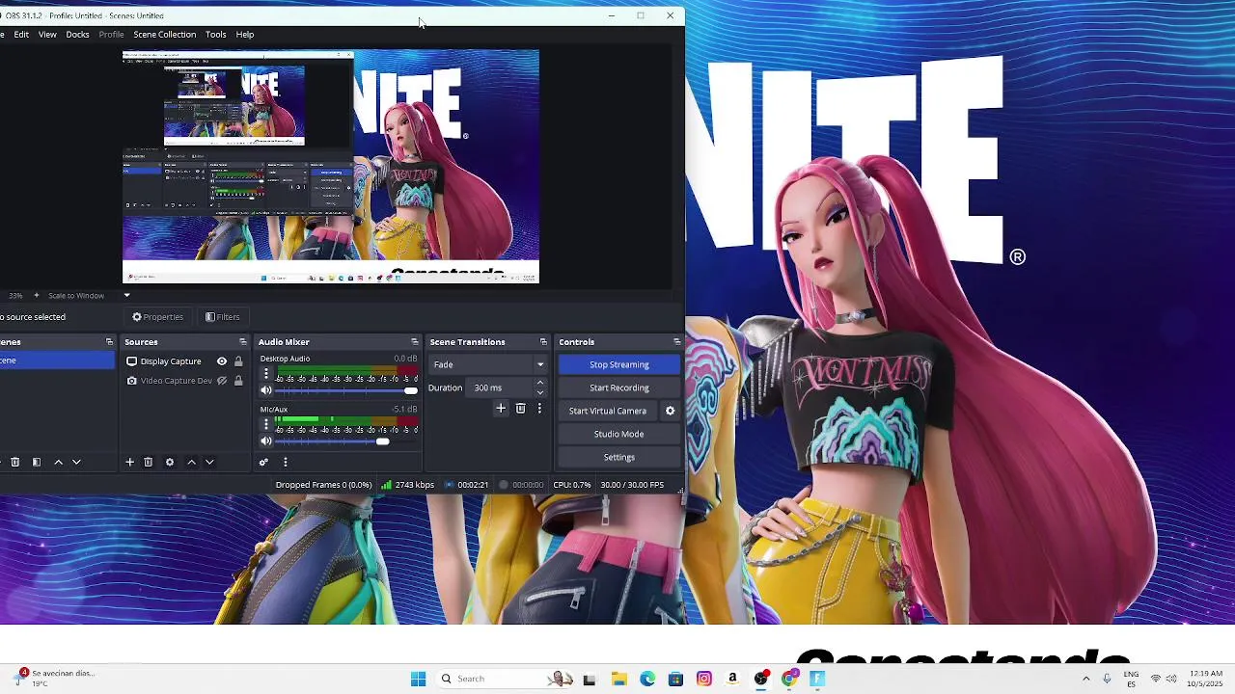Remove selected scene with trash icon
The width and height of the screenshot is (1235, 694).
tap(14, 463)
